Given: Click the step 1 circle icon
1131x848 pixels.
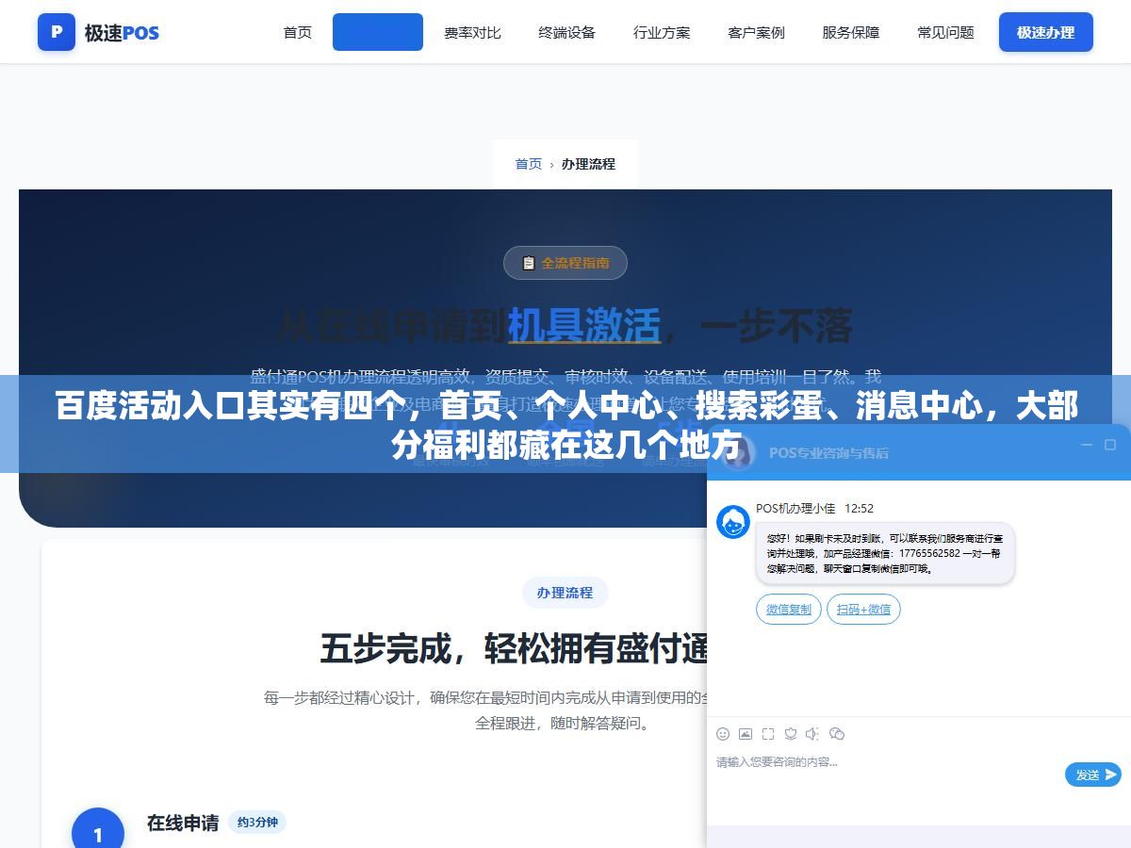Looking at the screenshot, I should point(98,833).
